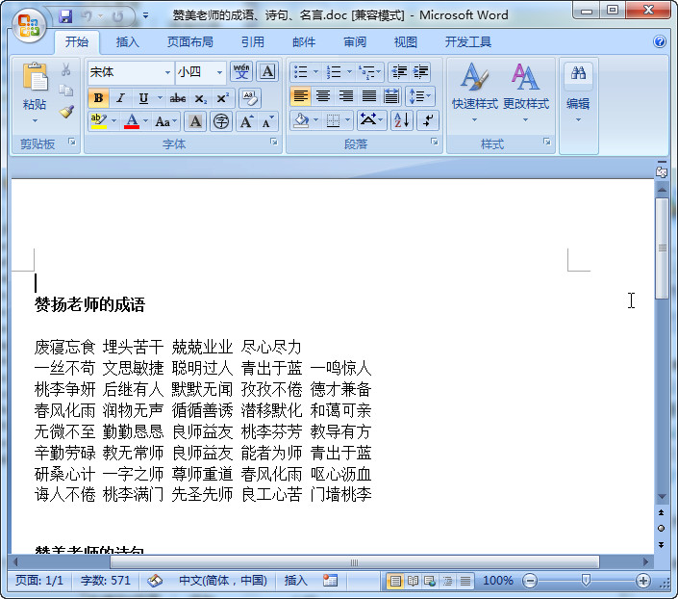Screen dimensions: 678x599
Task: Click the Paste clipboard icon
Action: [35, 77]
